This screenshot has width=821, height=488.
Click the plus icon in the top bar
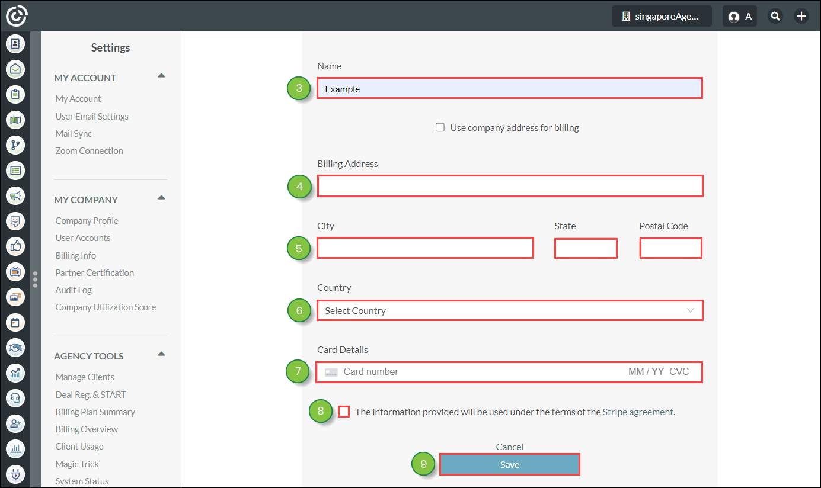(801, 16)
